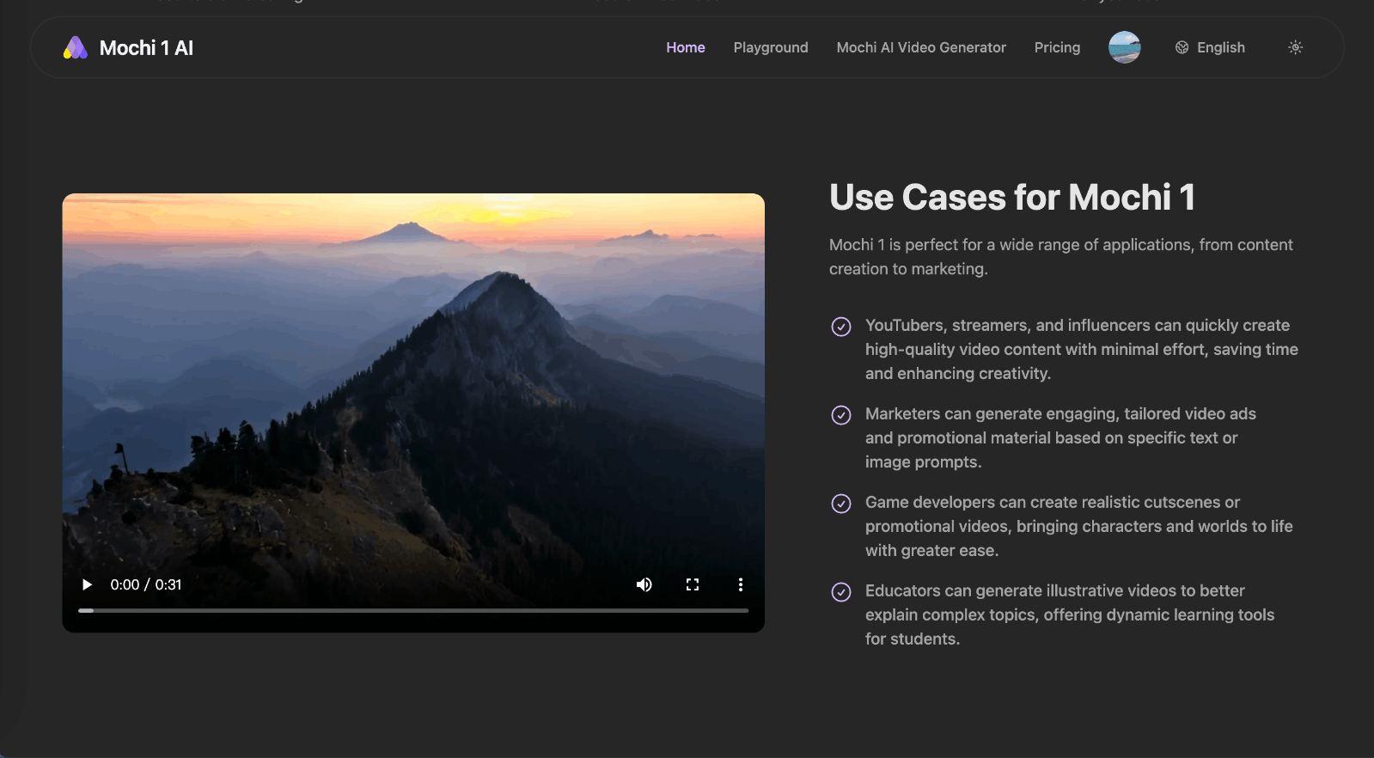Open the user profile avatar menu
Image resolution: width=1374 pixels, height=758 pixels.
(x=1124, y=47)
